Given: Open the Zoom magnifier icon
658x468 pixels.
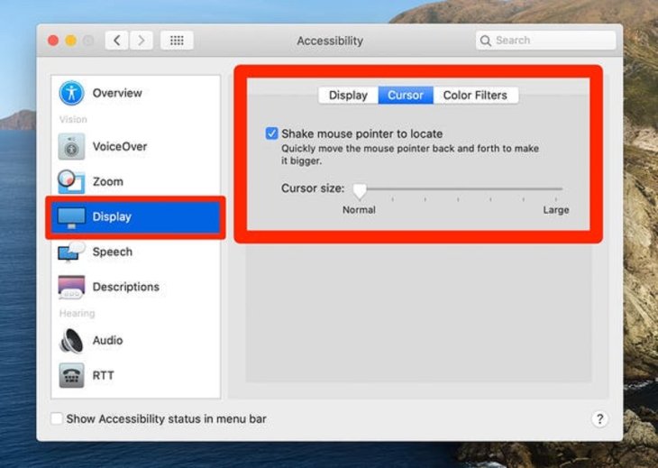Looking at the screenshot, I should 71,181.
